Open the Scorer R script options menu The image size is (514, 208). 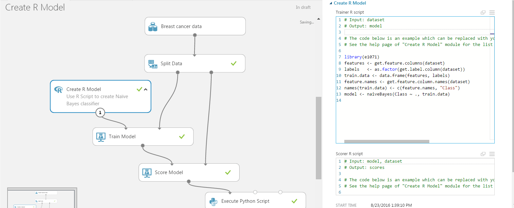click(492, 154)
